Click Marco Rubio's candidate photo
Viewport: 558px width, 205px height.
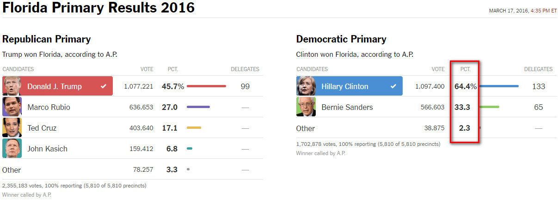tap(12, 107)
